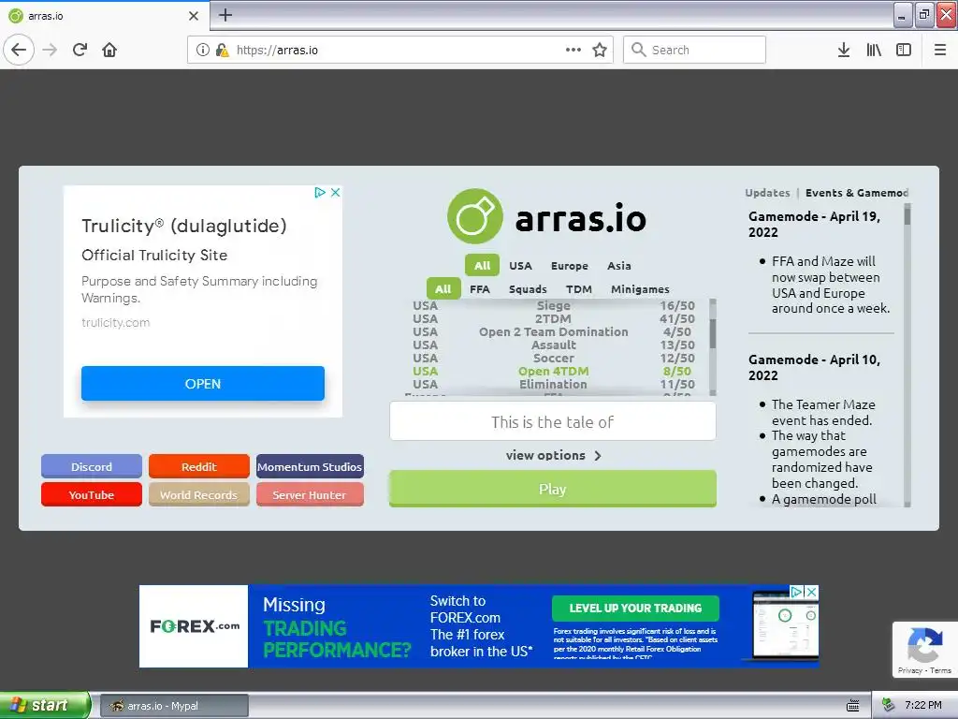
Task: Go back to the previous page
Action: tap(19, 50)
